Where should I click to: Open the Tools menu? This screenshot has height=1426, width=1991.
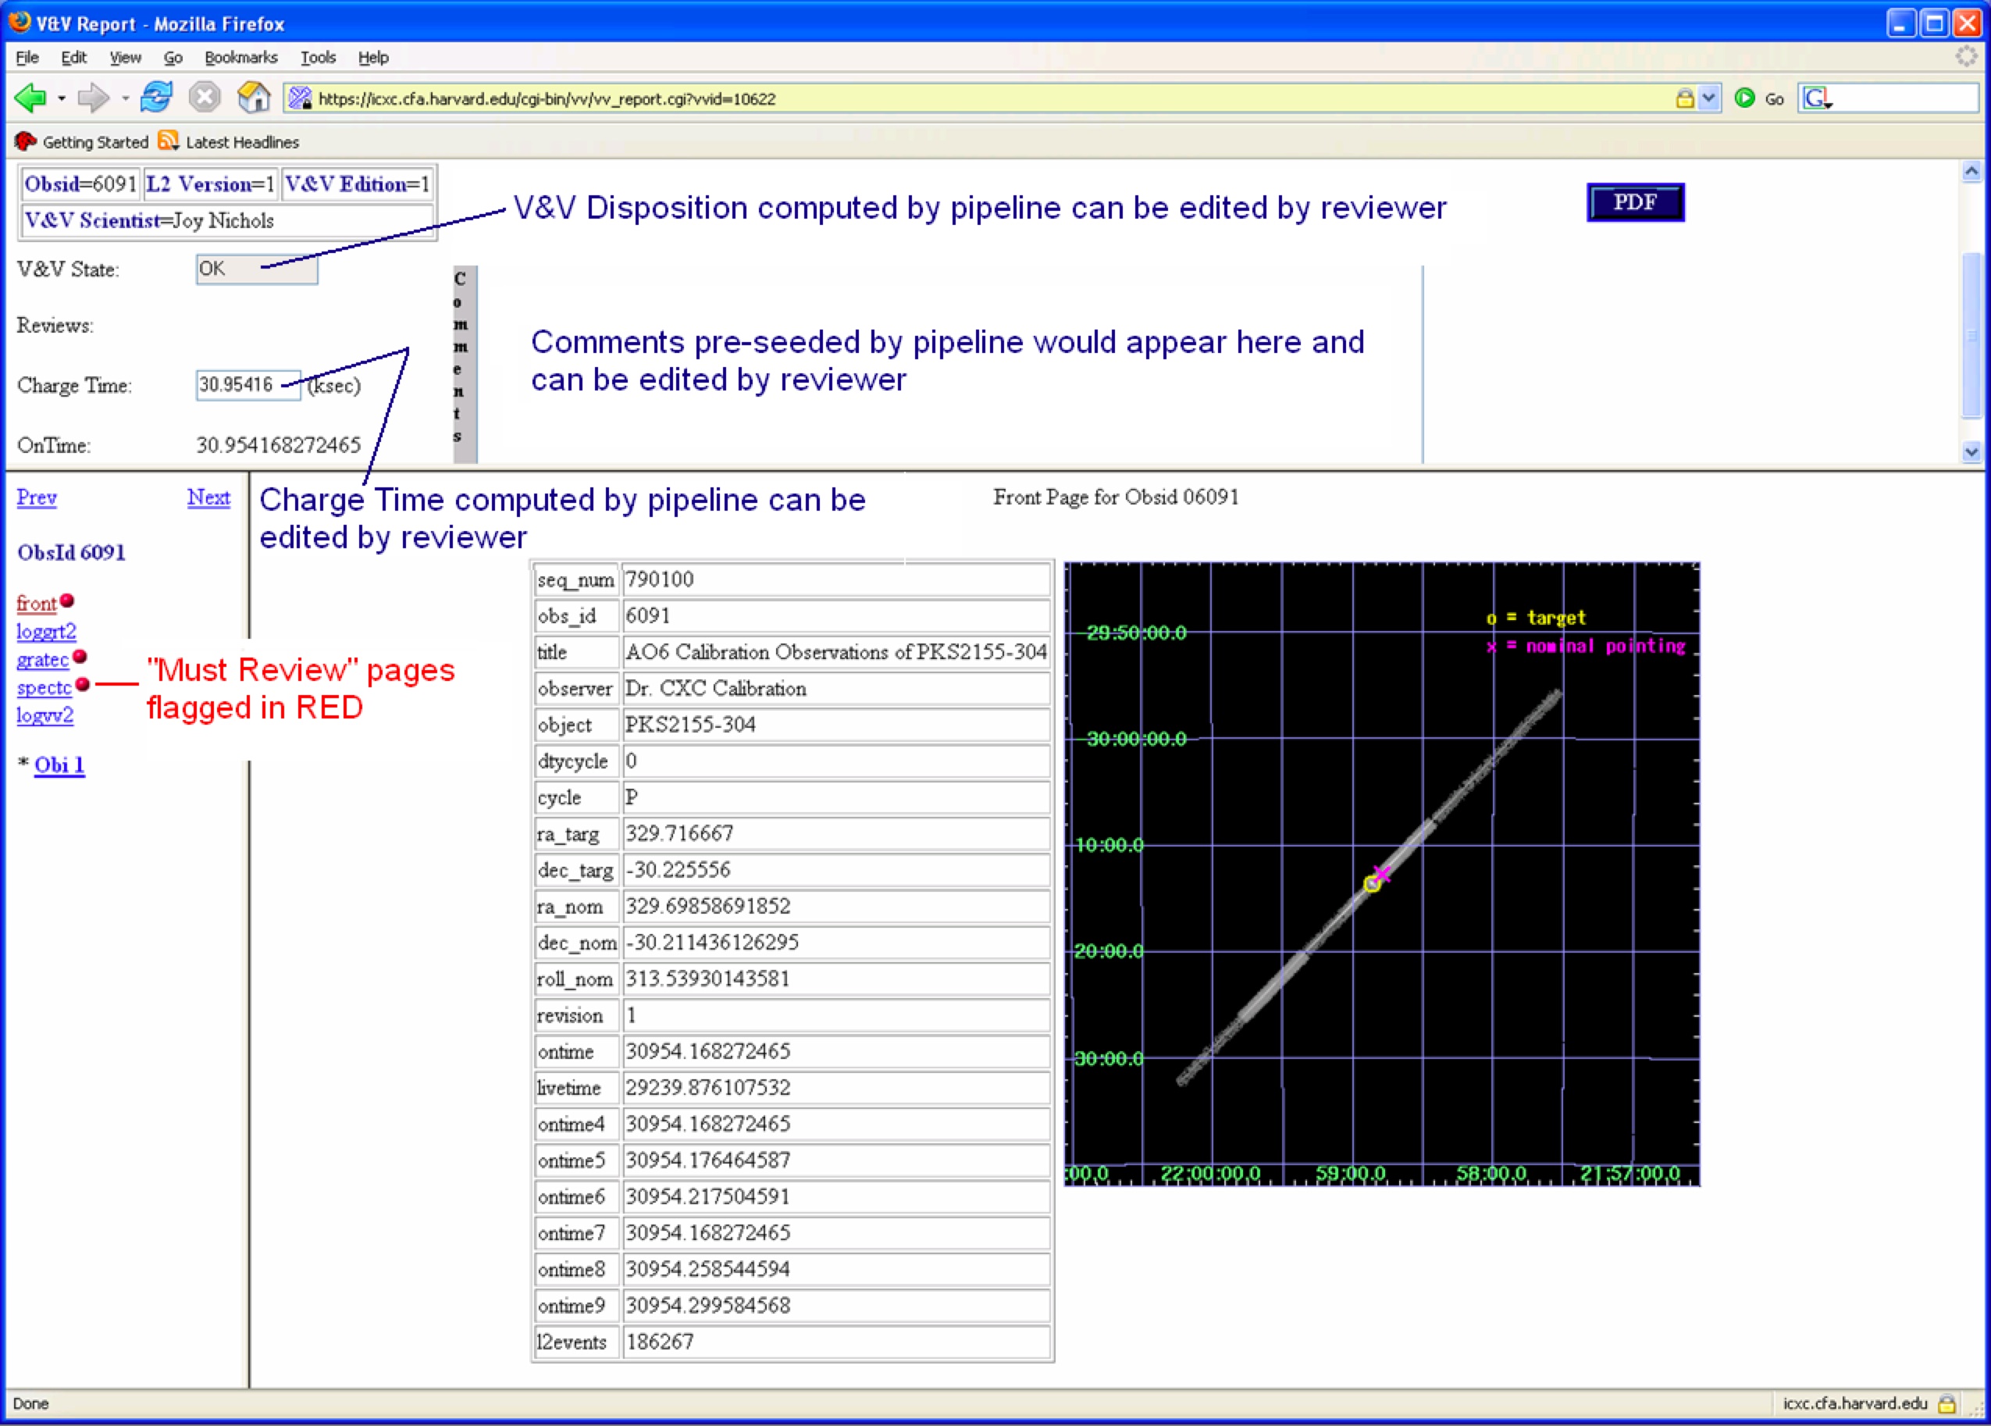[318, 57]
